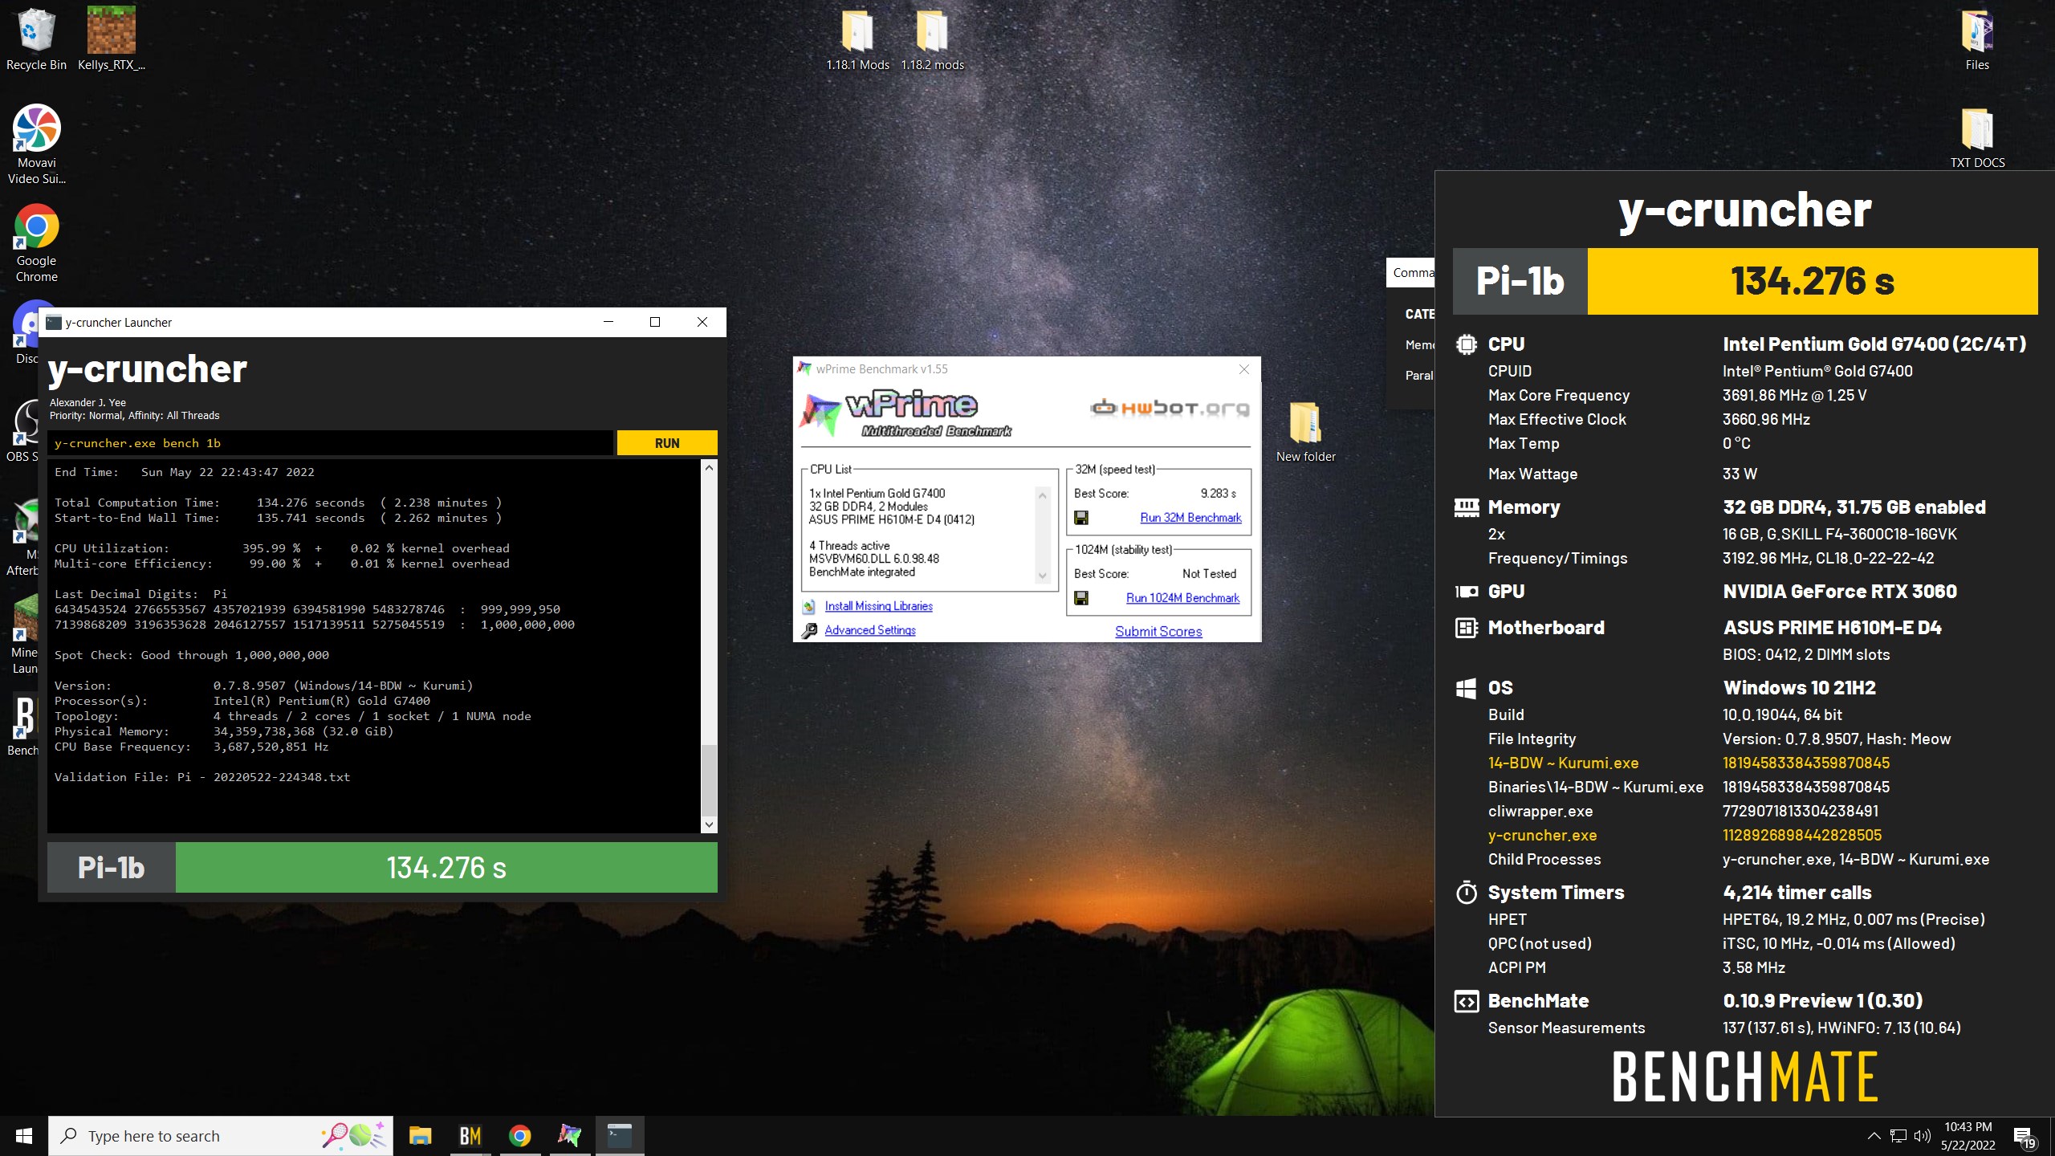The image size is (2055, 1156).
Task: Click the green Pi-1b 134.276 s result bar
Action: tap(446, 868)
